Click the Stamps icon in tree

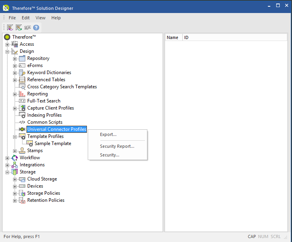tap(22, 151)
